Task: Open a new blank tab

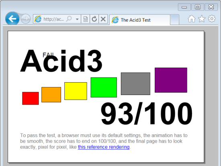Action: (174, 19)
